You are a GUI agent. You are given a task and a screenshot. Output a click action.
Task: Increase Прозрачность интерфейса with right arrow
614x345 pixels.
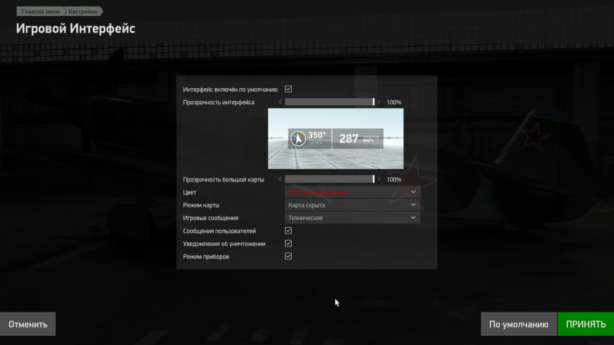click(x=379, y=102)
